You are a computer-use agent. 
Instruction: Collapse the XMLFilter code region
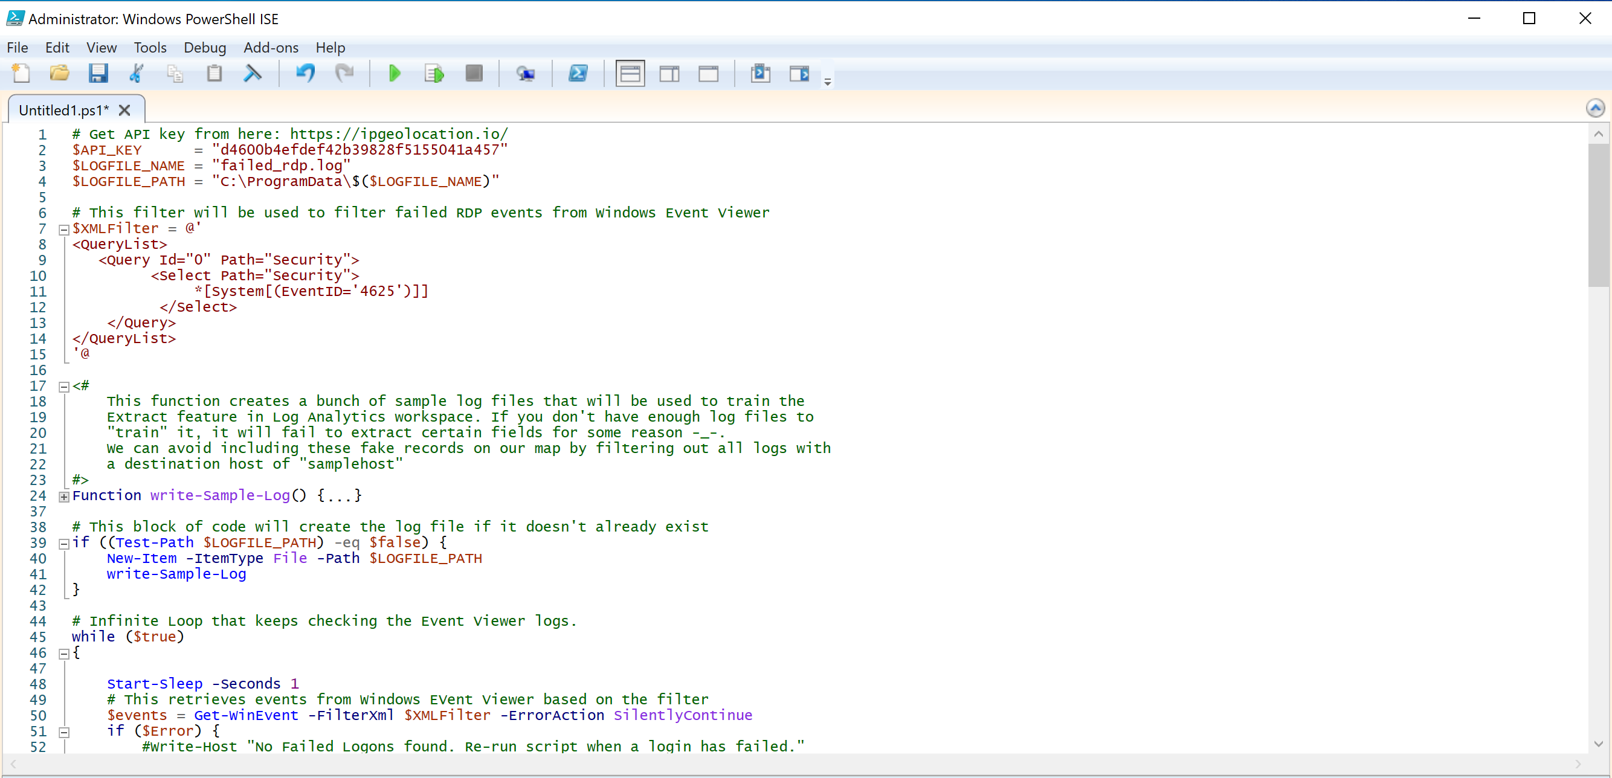point(63,230)
